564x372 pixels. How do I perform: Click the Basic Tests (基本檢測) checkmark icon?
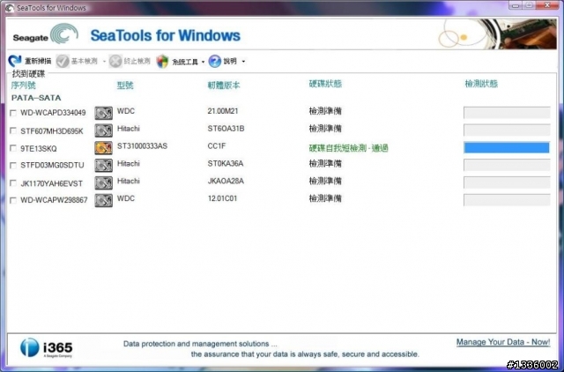[x=63, y=61]
